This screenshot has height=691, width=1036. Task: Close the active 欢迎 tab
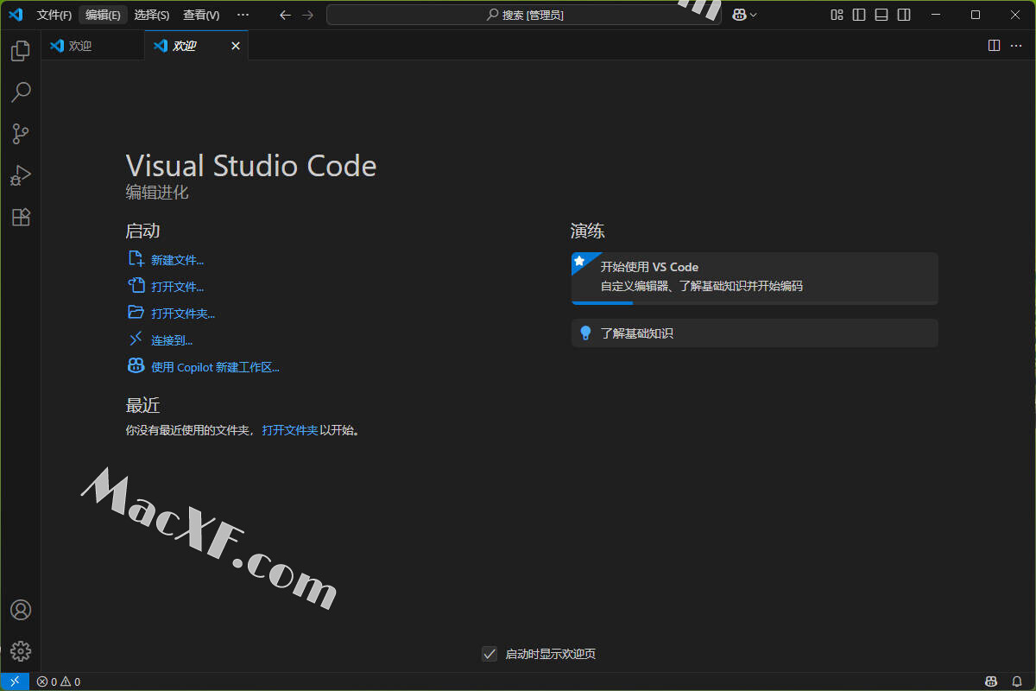point(236,46)
